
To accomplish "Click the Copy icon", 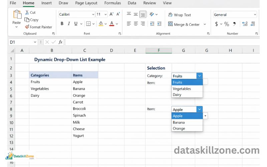I will point(27,20).
